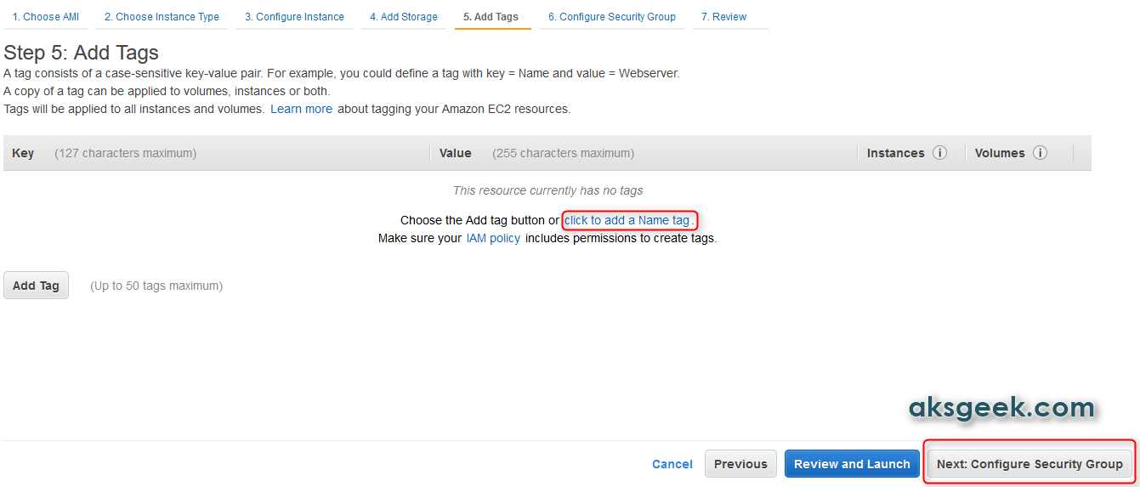The height and width of the screenshot is (487, 1140).
Task: Follow the Learn more tagging link
Action: [x=301, y=109]
